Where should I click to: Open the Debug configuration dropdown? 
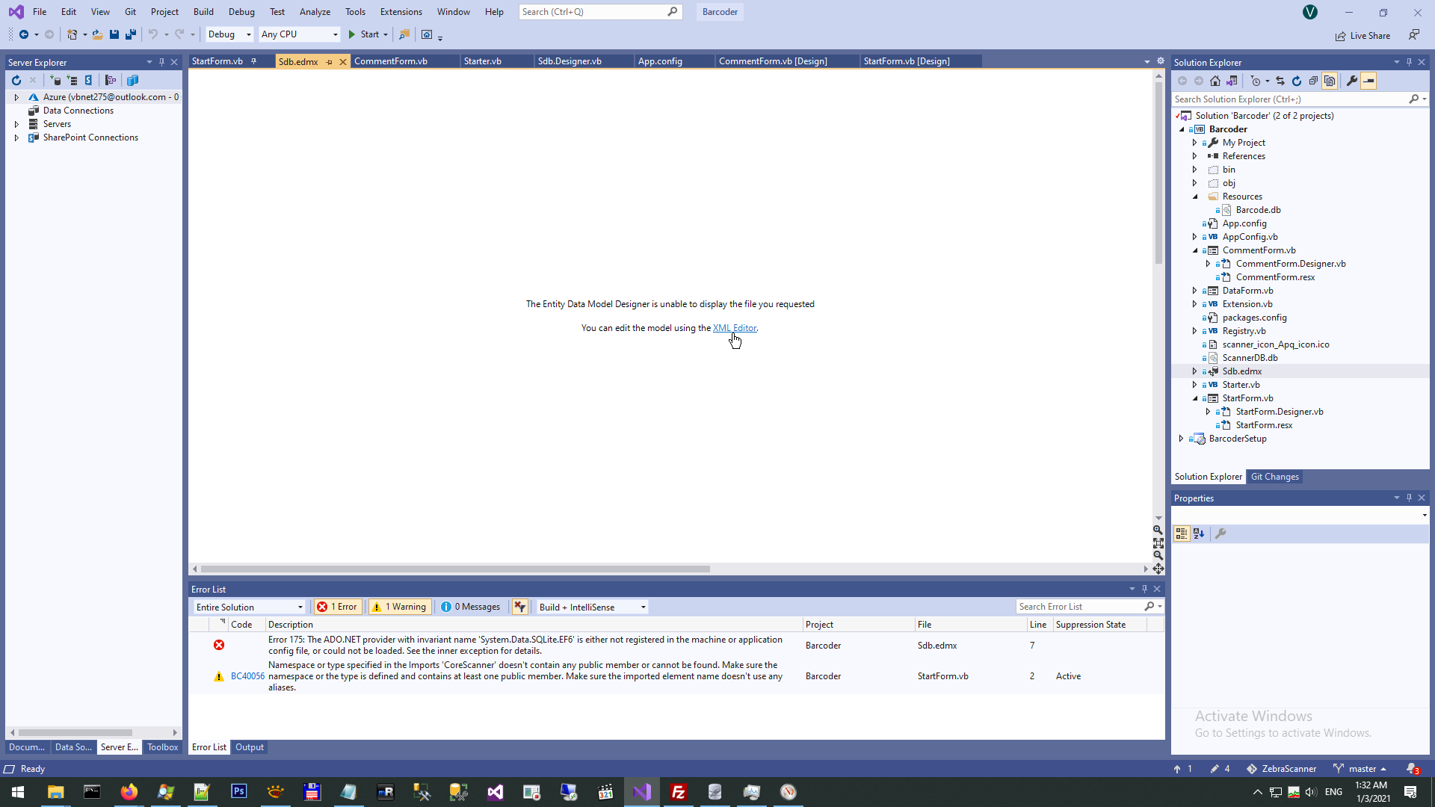pos(229,34)
